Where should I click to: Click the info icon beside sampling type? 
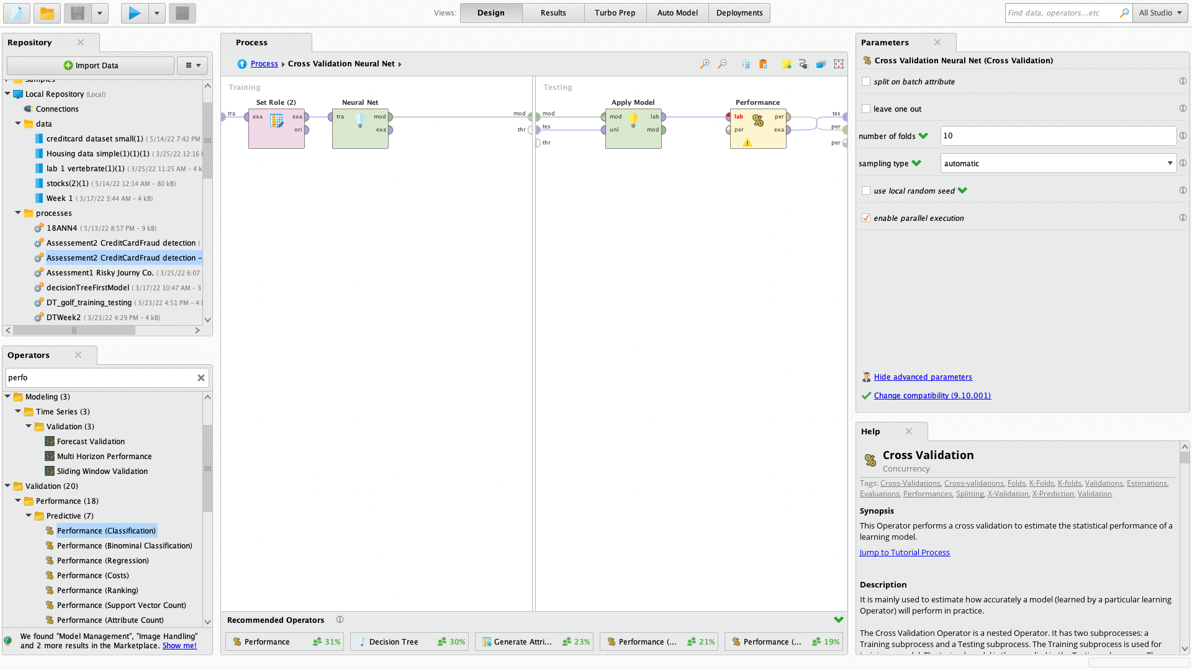[1183, 163]
